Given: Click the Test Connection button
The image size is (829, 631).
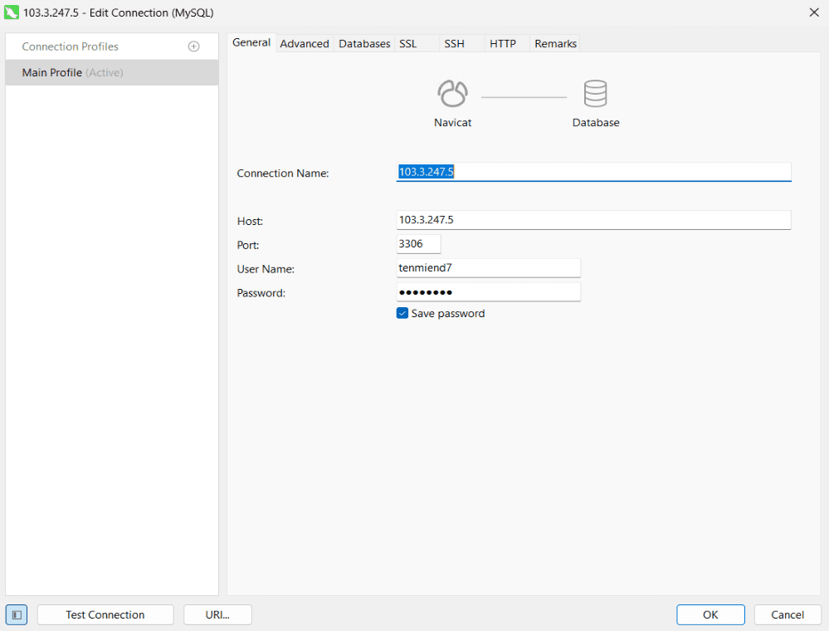Looking at the screenshot, I should pos(105,614).
